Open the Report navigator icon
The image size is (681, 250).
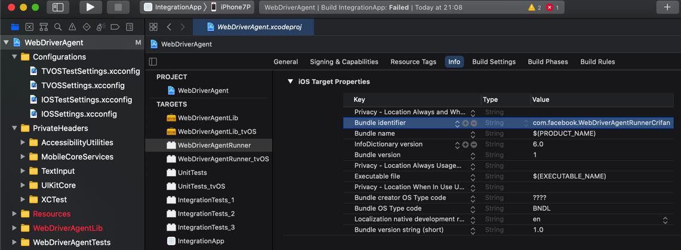[x=130, y=27]
